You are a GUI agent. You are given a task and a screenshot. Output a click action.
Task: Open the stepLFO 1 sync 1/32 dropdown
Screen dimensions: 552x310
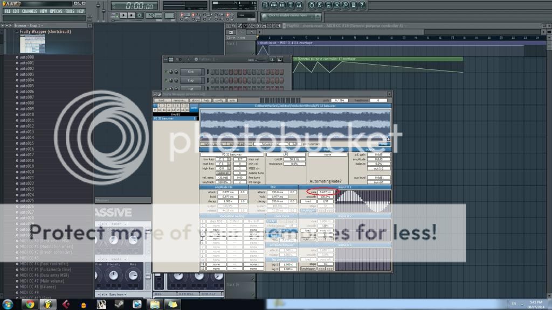click(x=326, y=201)
